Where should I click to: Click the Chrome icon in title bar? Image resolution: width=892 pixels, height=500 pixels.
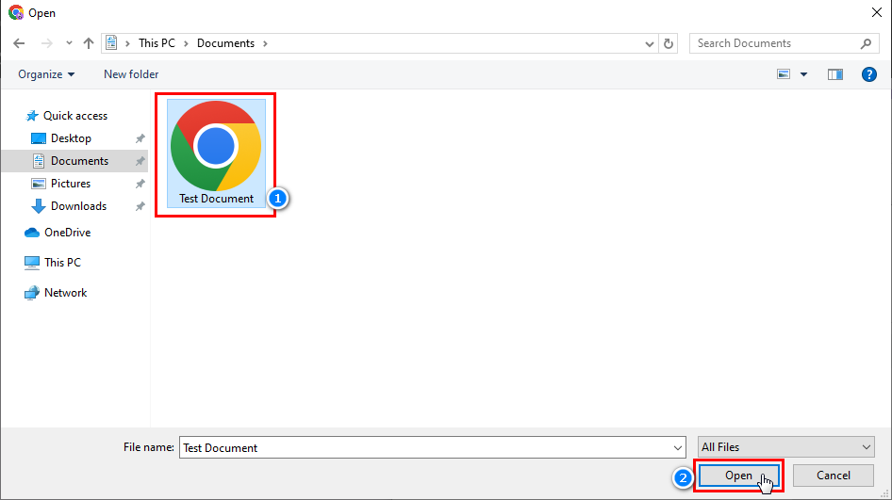pyautogui.click(x=16, y=12)
